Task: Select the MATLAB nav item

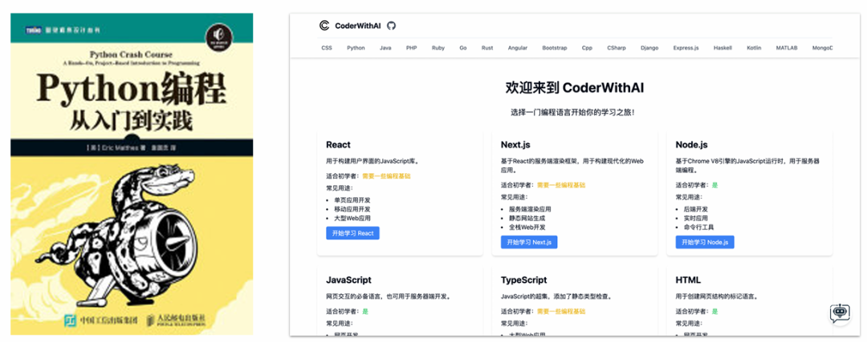Action: [x=786, y=48]
